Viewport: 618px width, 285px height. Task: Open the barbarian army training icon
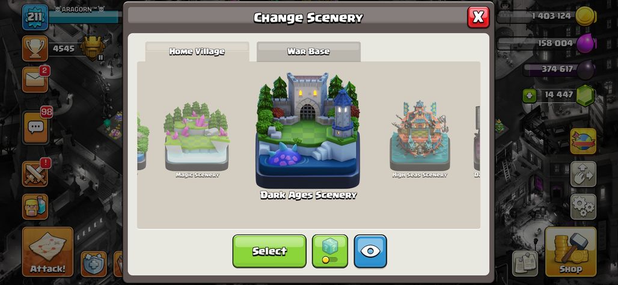click(35, 206)
